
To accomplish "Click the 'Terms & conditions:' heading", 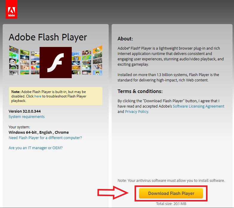I will 140,91.
